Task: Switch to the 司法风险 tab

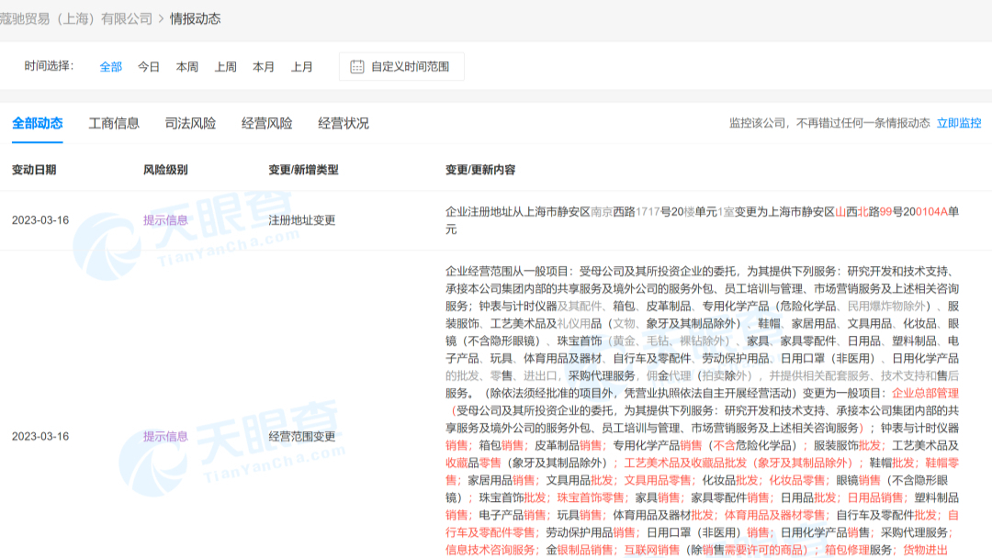Action: (x=190, y=123)
